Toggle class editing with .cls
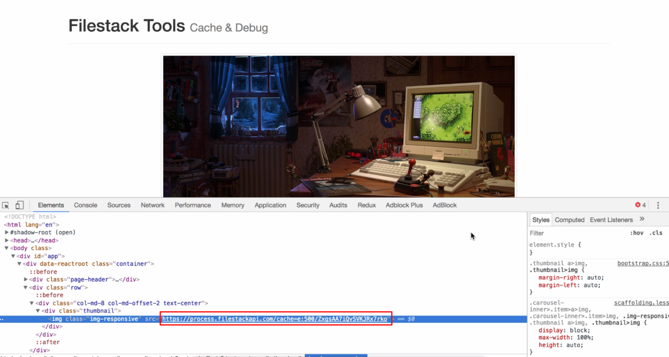 coord(655,233)
